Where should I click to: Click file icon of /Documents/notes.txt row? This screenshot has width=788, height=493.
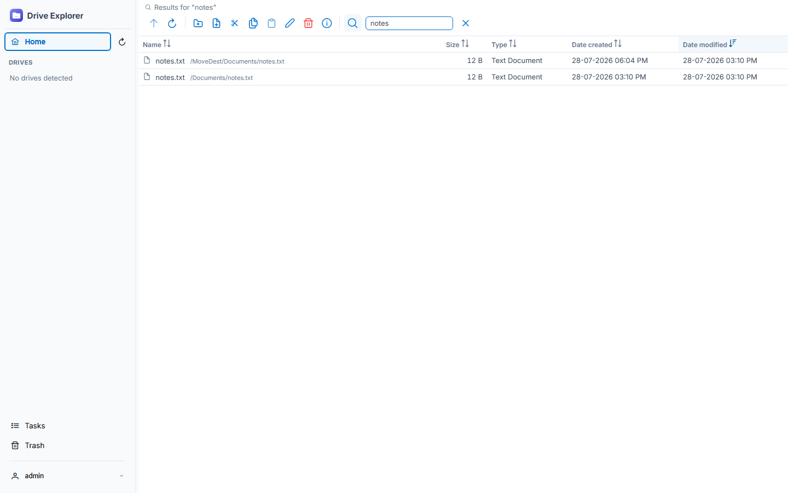(x=147, y=77)
